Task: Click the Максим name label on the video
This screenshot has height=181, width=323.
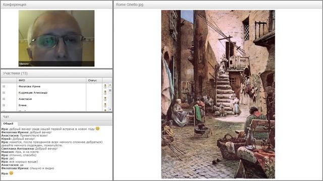Action: tap(24, 64)
